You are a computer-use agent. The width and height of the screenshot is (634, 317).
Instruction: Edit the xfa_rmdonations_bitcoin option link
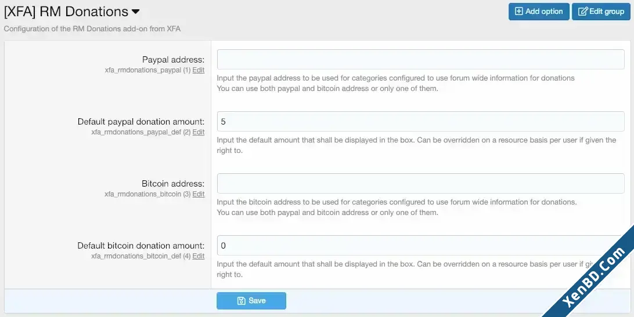[x=198, y=194]
